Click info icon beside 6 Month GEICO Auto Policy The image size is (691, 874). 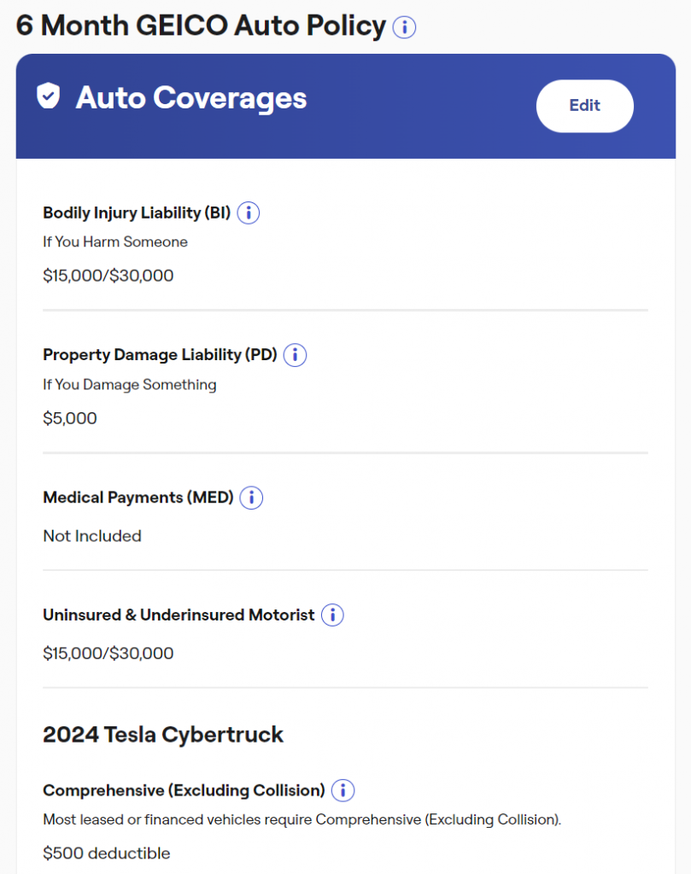[404, 27]
